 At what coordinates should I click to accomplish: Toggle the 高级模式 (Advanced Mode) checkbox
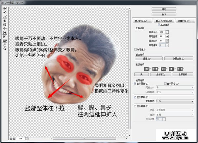click(160, 25)
